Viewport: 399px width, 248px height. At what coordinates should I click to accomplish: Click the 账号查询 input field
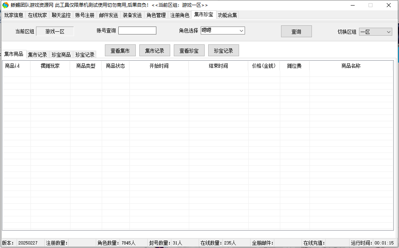(x=137, y=31)
